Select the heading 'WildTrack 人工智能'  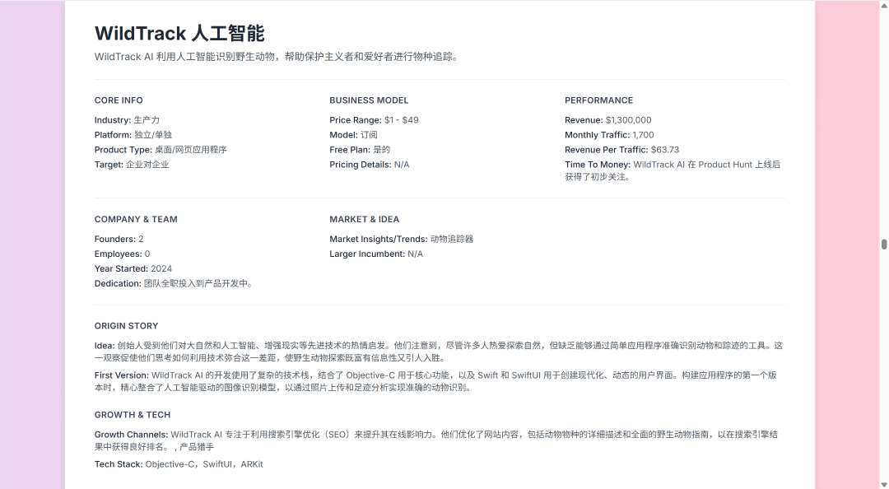pyautogui.click(x=179, y=34)
